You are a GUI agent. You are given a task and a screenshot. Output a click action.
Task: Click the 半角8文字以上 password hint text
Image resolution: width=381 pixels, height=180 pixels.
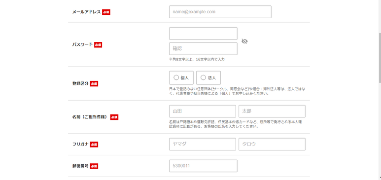[x=197, y=59]
